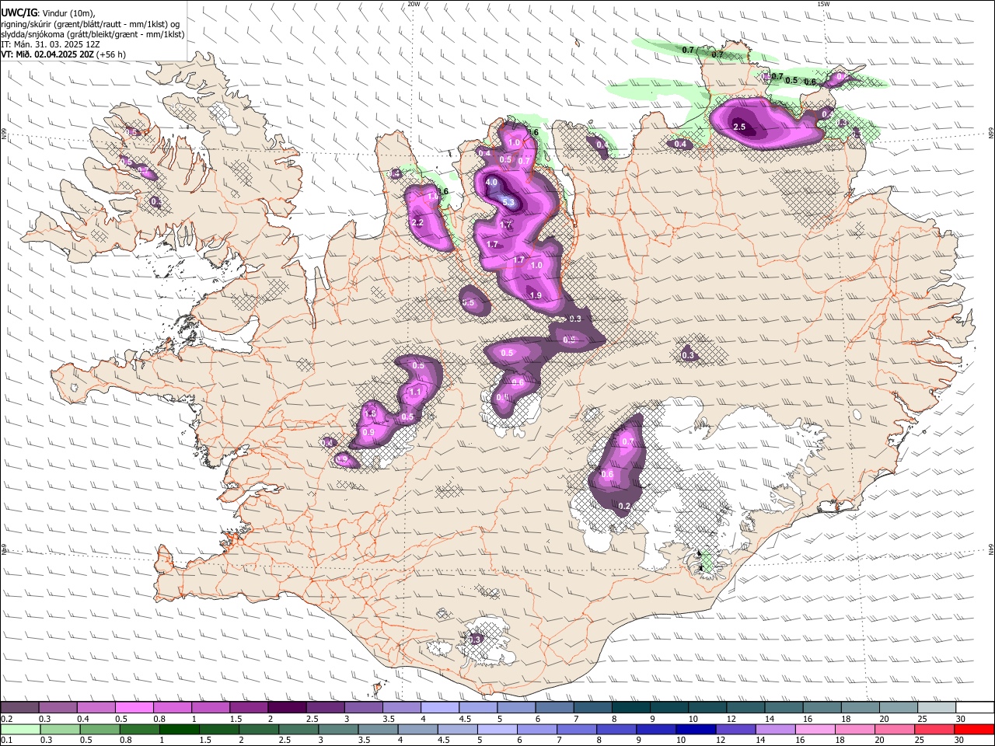Click the '1.9' precipitation value on the map
This screenshot has width=995, height=746.
tap(536, 295)
